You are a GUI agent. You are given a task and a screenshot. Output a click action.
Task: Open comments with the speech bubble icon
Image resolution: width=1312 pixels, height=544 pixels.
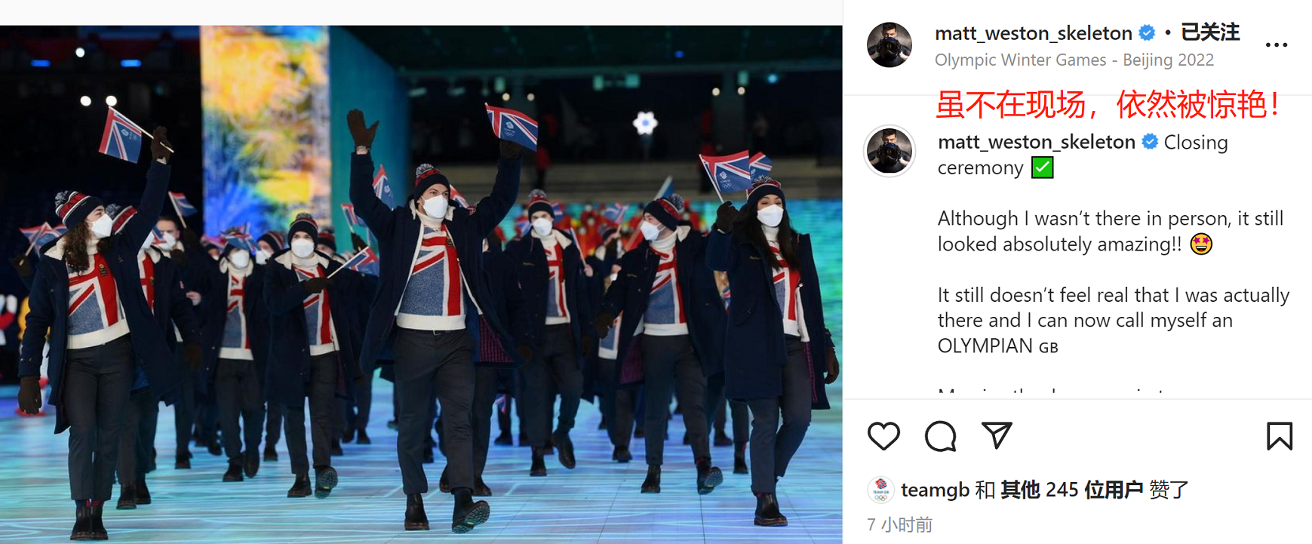(940, 436)
